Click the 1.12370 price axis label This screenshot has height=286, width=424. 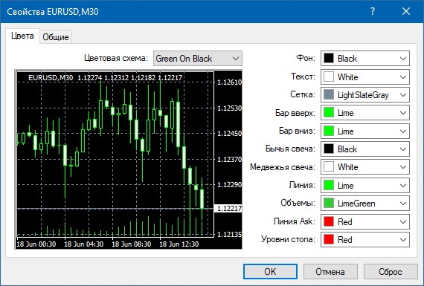(229, 159)
